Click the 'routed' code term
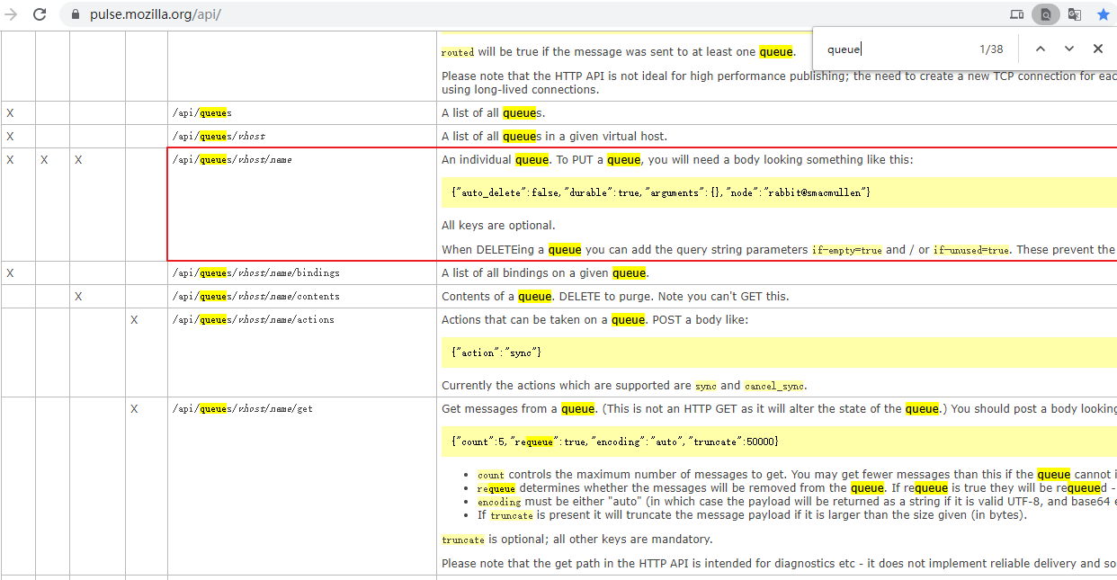The width and height of the screenshot is (1117, 580). 458,52
